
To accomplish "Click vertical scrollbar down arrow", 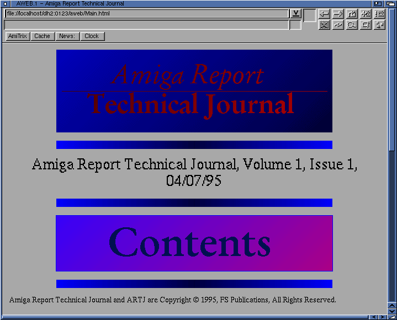I will pos(392,312).
